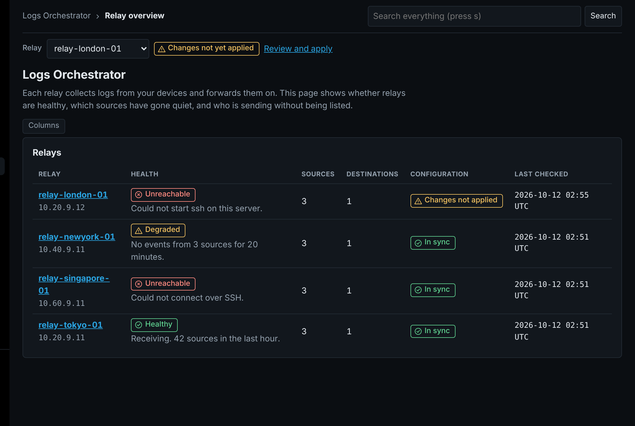The height and width of the screenshot is (426, 635).
Task: Click the timestamp 2026-10-12 02:55 UTC
Action: click(x=551, y=201)
